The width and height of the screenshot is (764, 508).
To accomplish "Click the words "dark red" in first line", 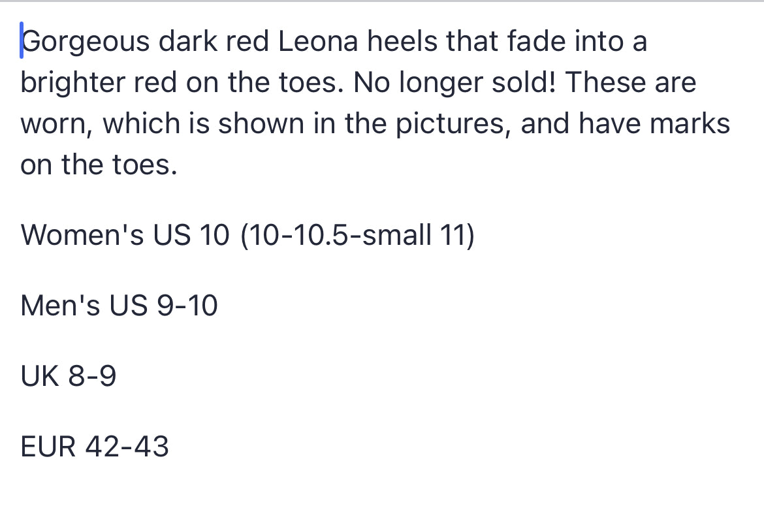I will click(x=214, y=41).
